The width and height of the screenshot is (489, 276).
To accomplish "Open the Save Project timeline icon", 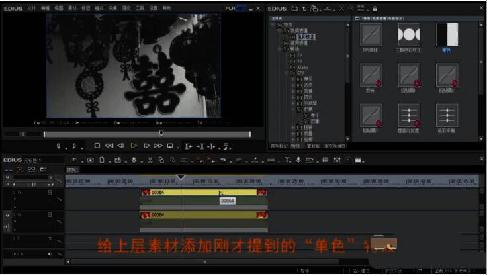I will tap(118, 160).
